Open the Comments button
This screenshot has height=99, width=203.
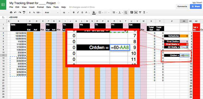point(182,6)
